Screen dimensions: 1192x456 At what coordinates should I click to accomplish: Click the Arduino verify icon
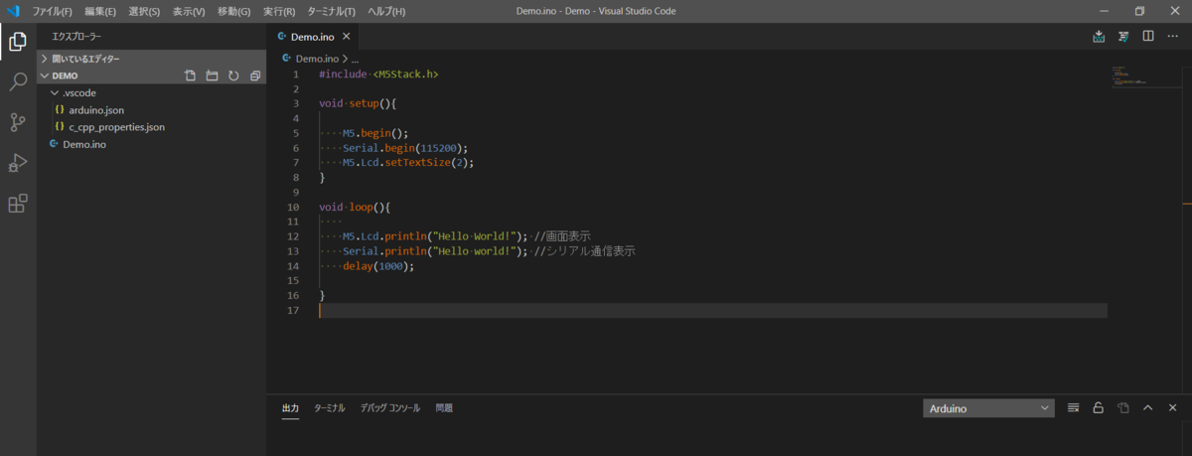click(1123, 37)
